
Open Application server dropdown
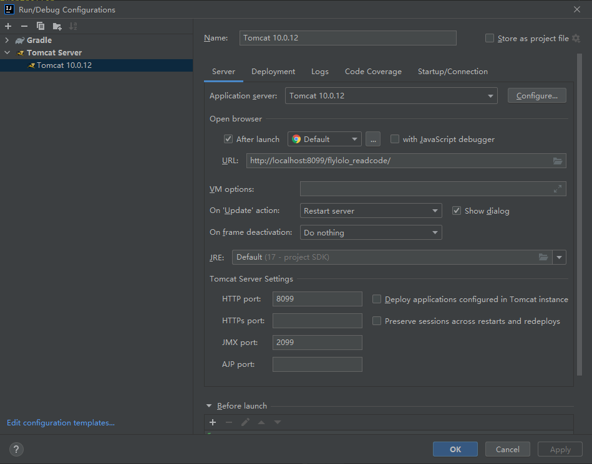[x=391, y=96]
